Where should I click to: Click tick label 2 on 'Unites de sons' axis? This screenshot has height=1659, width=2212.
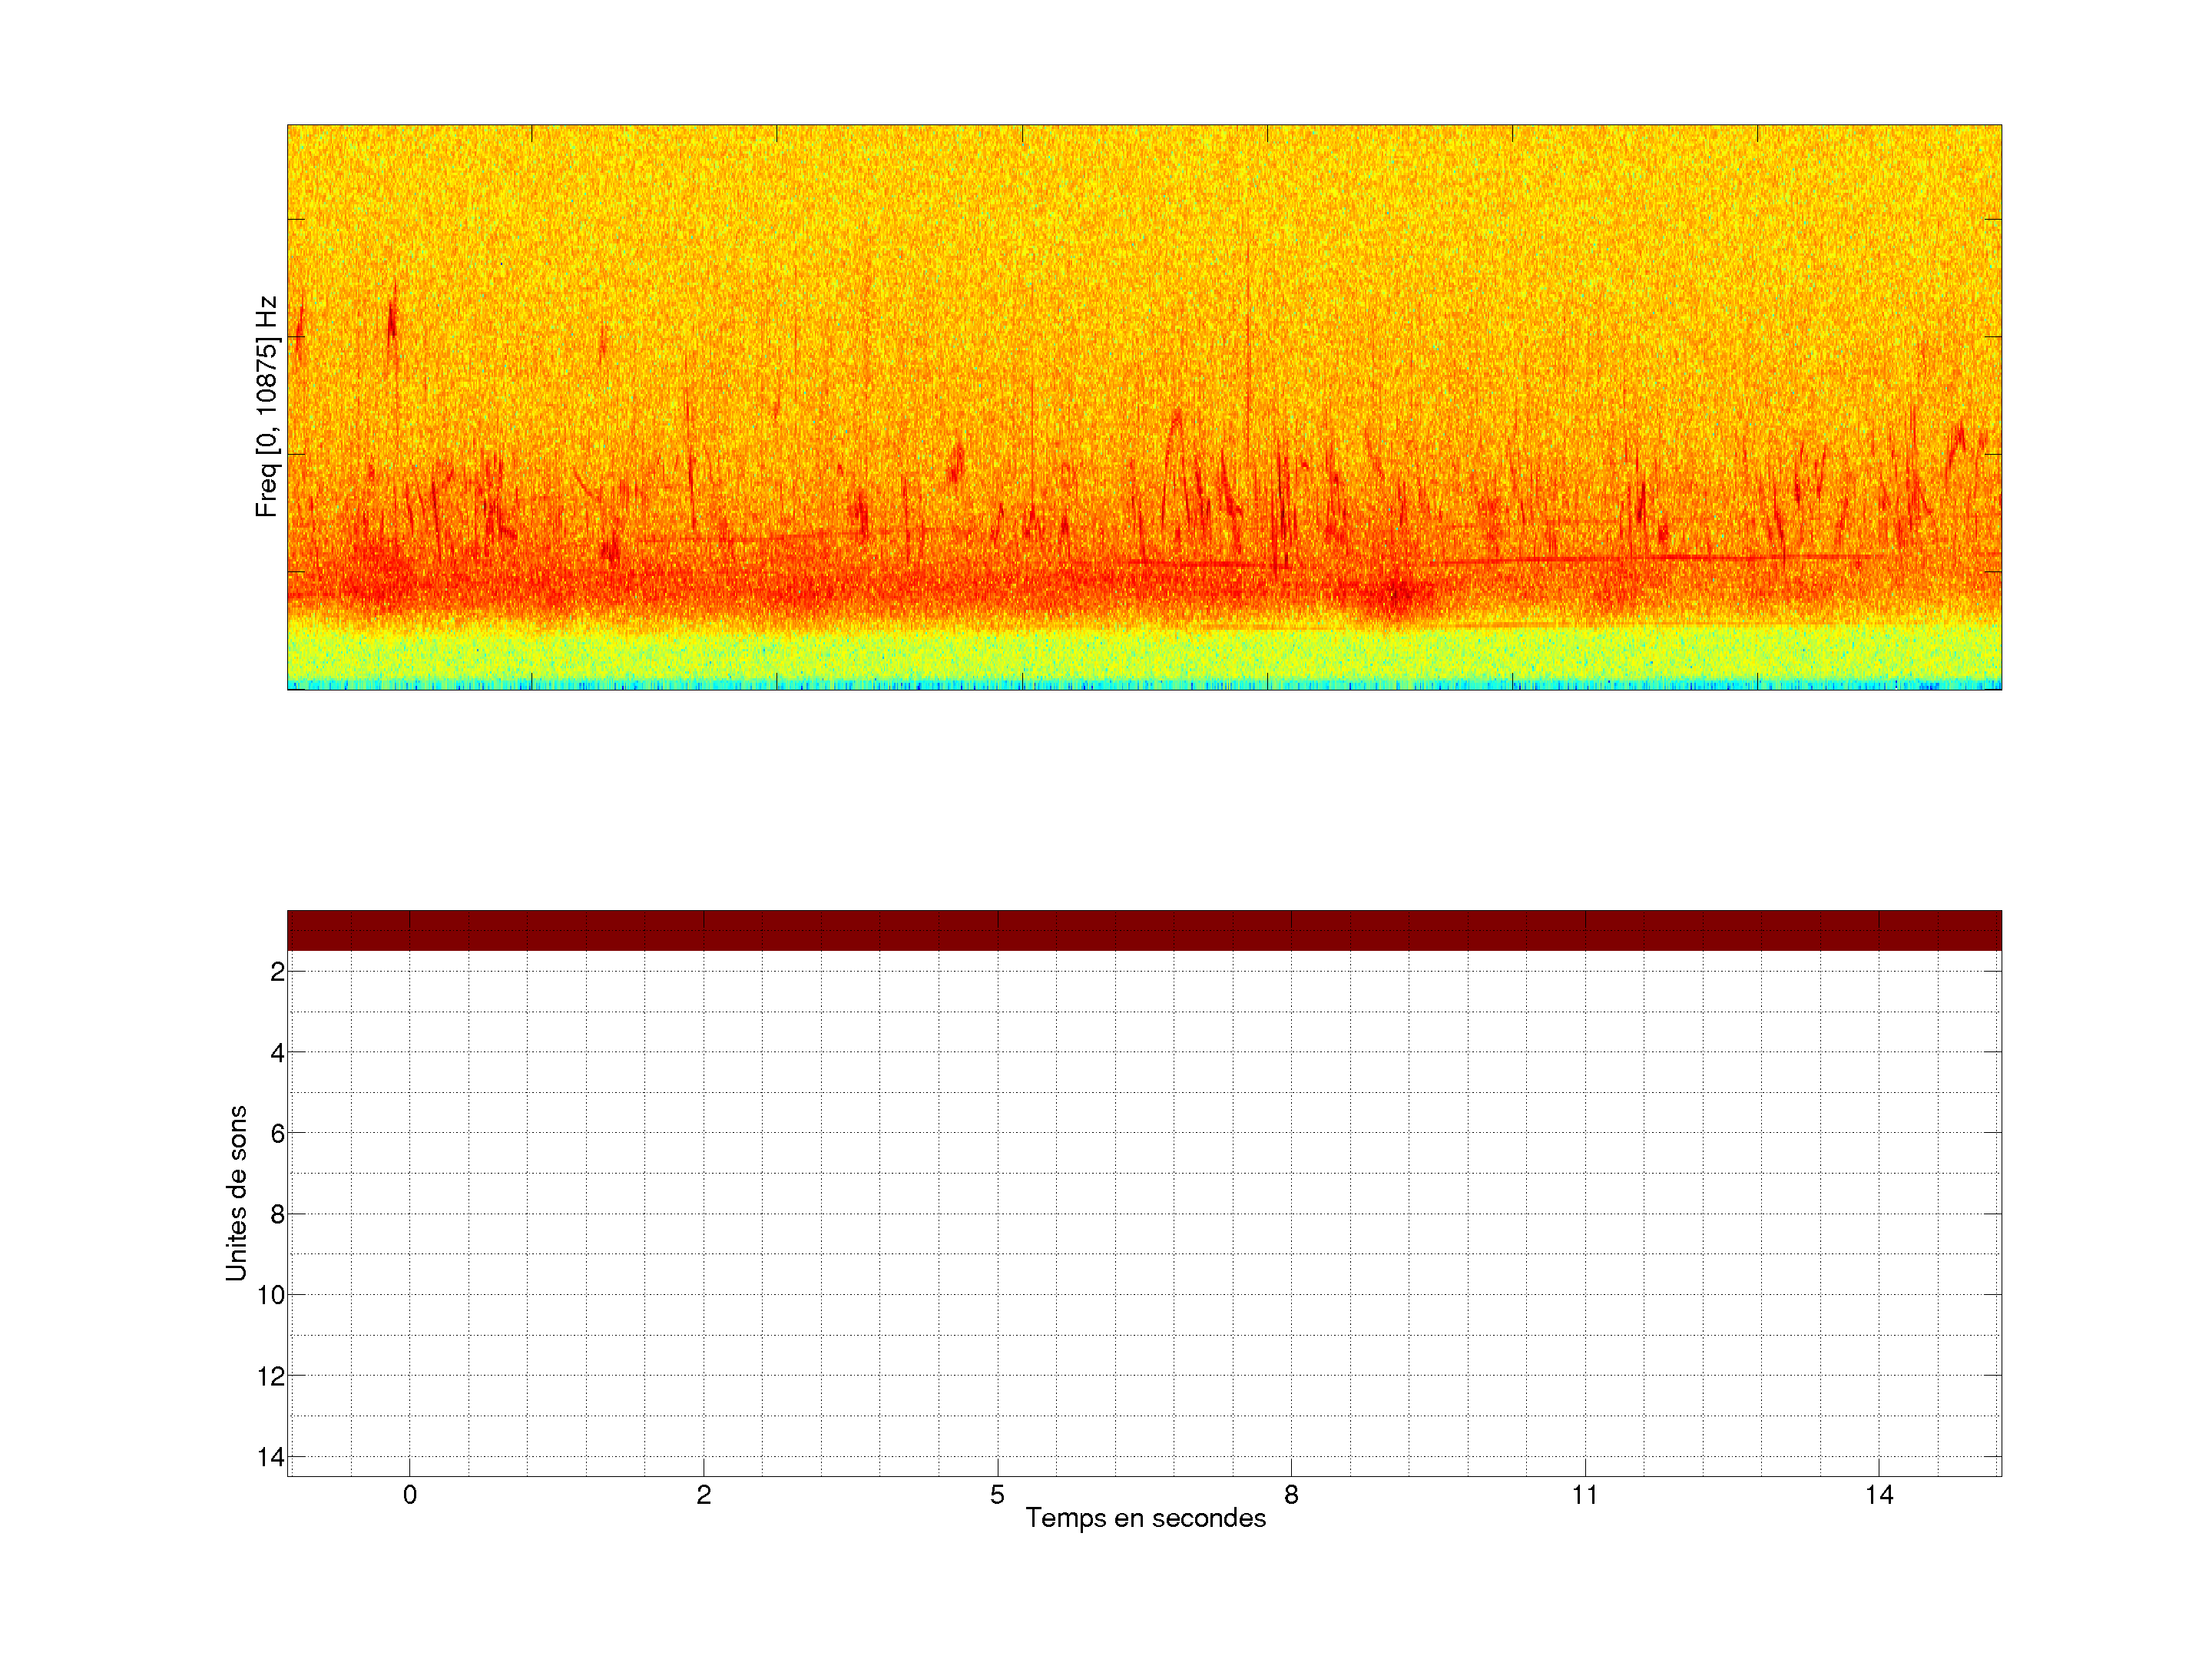coord(277,972)
